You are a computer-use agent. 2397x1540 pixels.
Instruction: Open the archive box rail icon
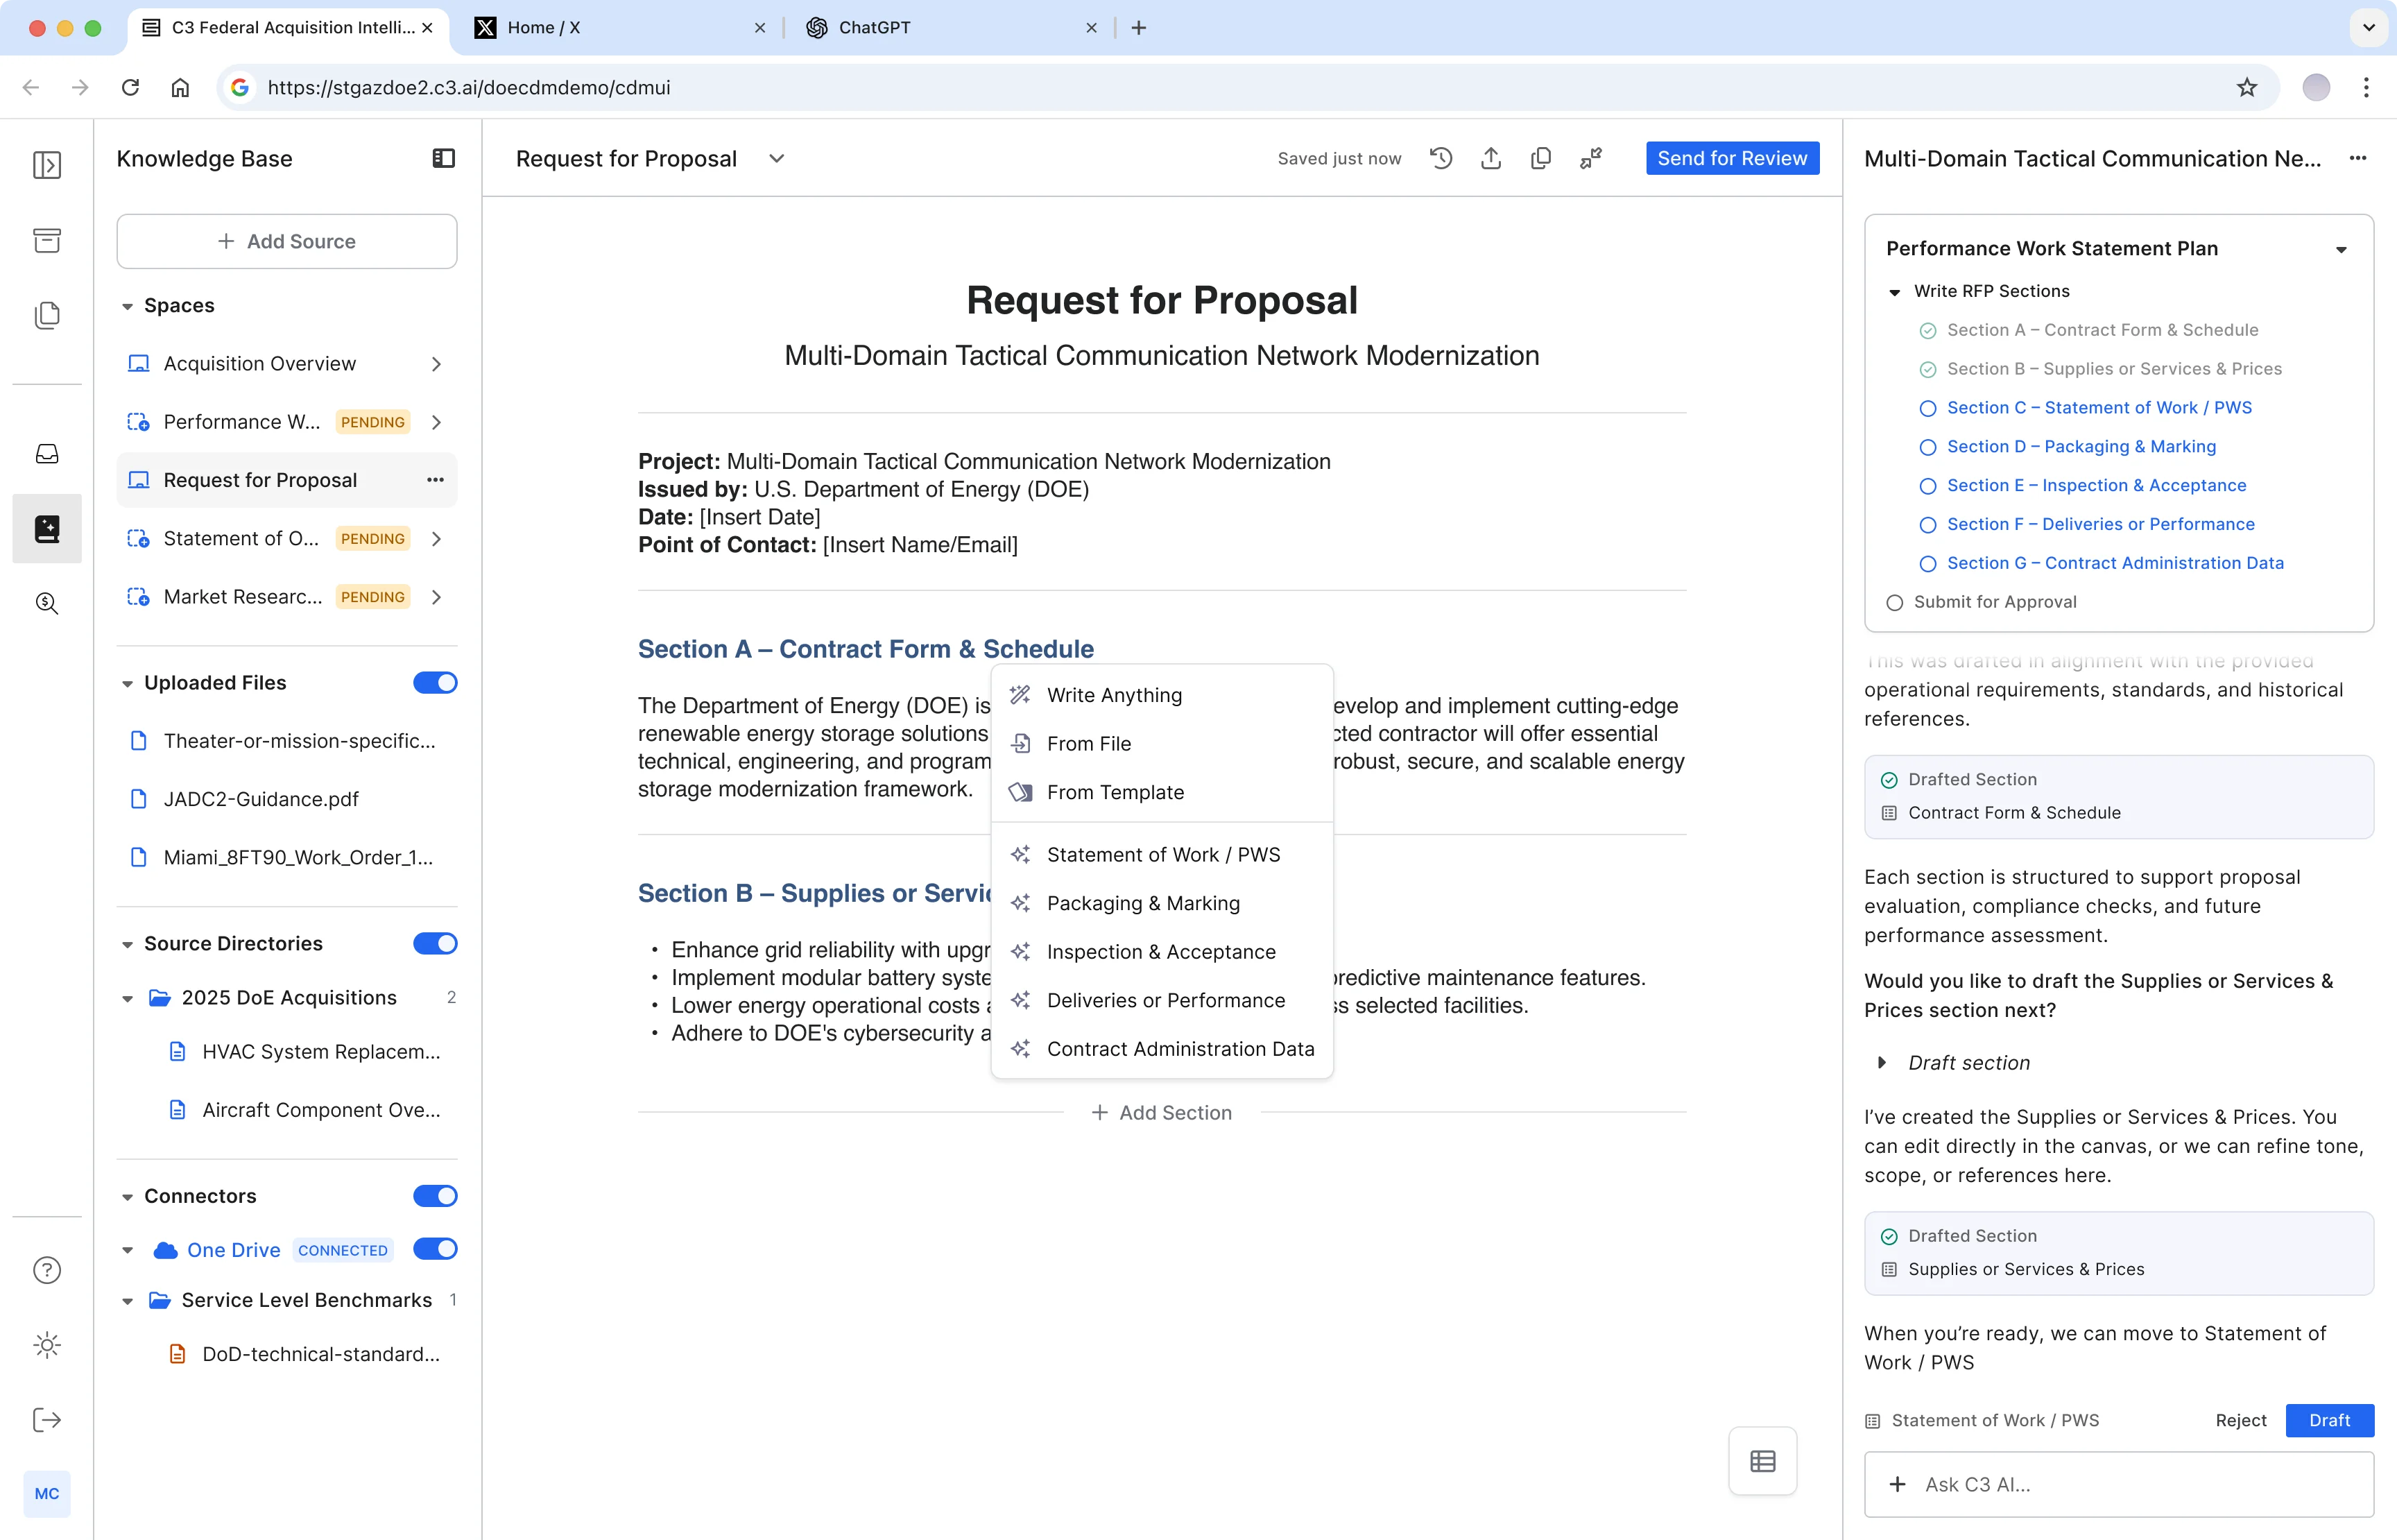47,240
